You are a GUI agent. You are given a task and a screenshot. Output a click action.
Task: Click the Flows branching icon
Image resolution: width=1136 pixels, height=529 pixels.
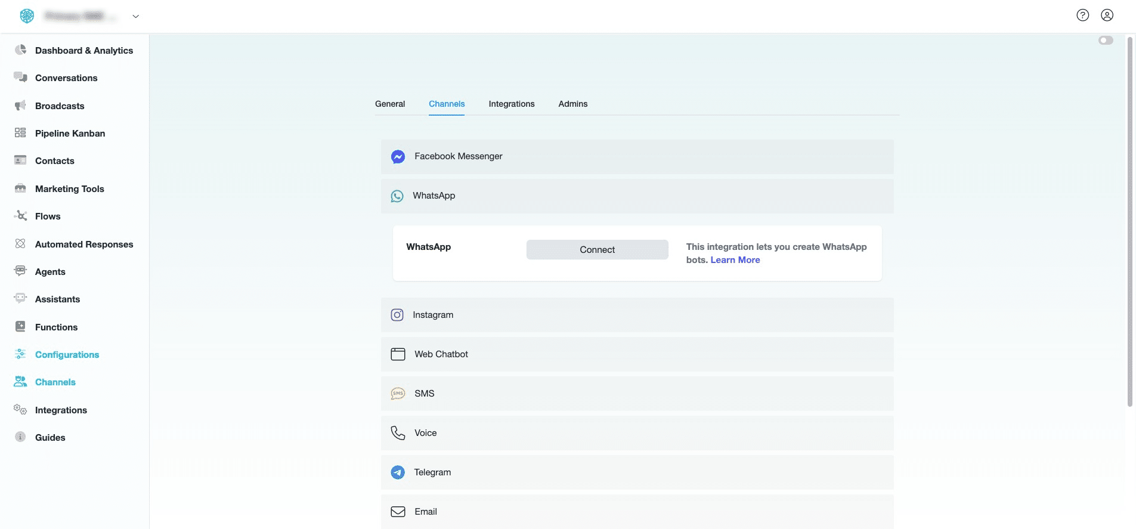pos(20,216)
